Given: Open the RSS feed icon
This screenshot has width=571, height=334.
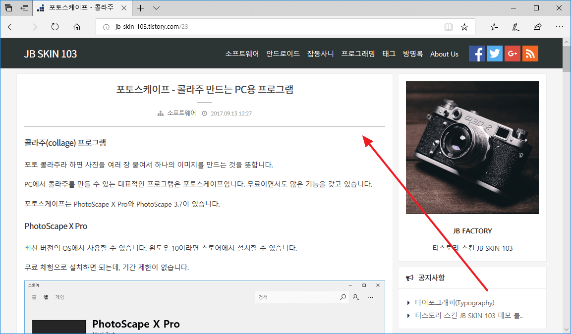Looking at the screenshot, I should pyautogui.click(x=530, y=54).
